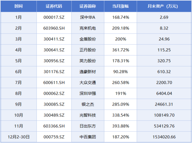This screenshot has width=192, height=143.
Task: Select the 8月 time cell
Action: point(19,93)
